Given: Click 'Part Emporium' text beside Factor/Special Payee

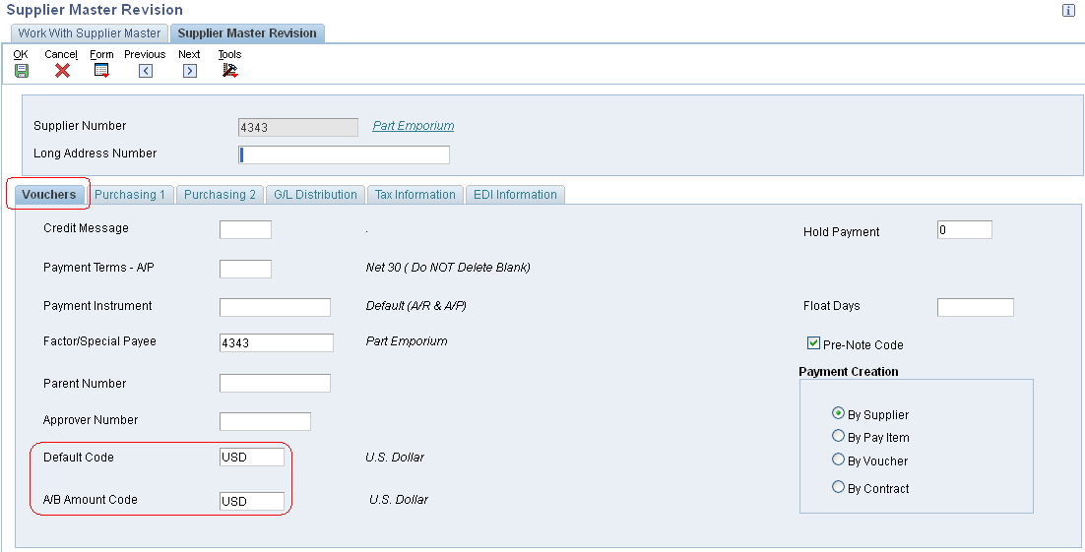Looking at the screenshot, I should pos(407,341).
